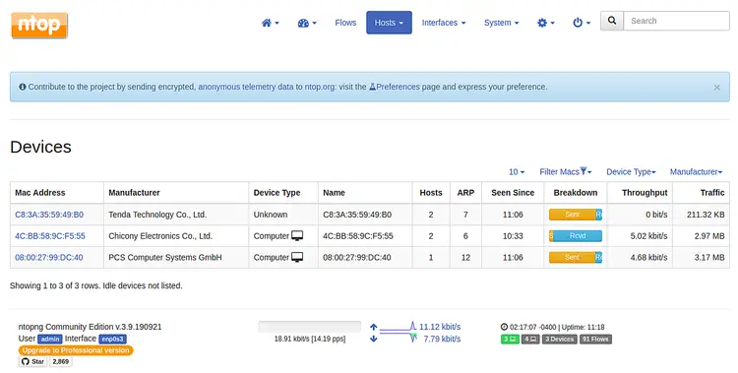Image resolution: width=738 pixels, height=373 pixels.
Task: Open MAC address C8:3A:35:59:49:B0 link
Action: pyautogui.click(x=49, y=215)
